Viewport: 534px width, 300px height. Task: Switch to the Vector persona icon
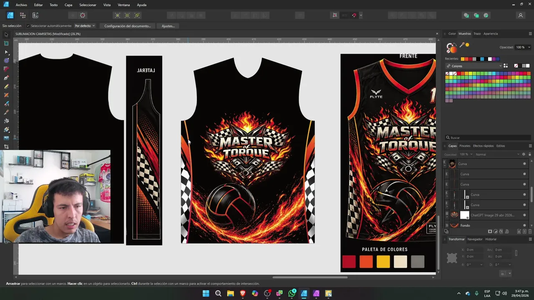coord(10,15)
